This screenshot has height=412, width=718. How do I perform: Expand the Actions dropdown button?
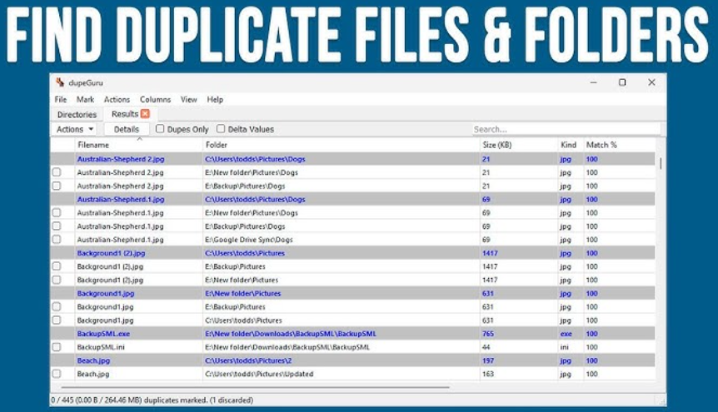tap(75, 129)
